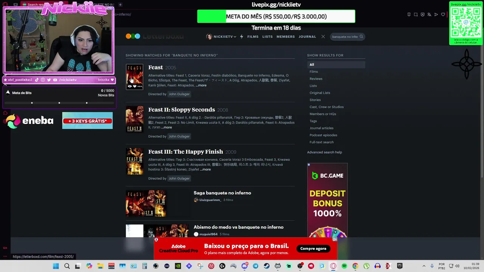Click the play arrow icon in address bar
The height and width of the screenshot is (272, 484).
click(436, 15)
